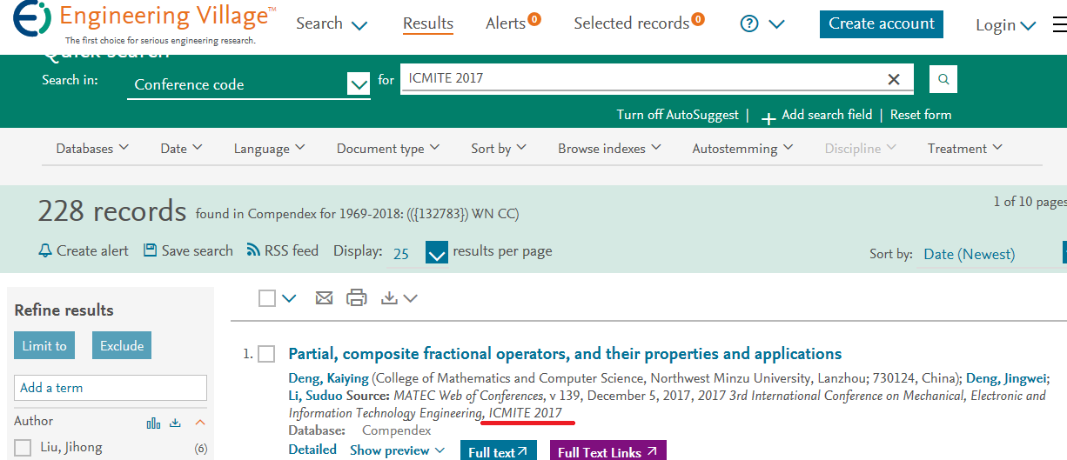Click the Save search disk icon
This screenshot has width=1067, height=460.
coord(150,250)
